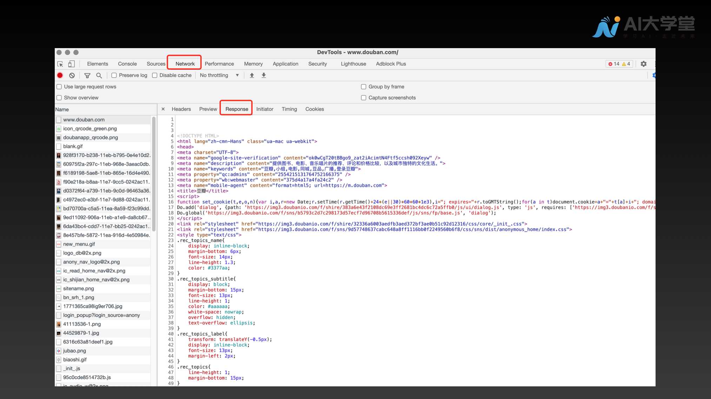Import HAR file with upload arrow icon
711x399 pixels.
[252, 75]
